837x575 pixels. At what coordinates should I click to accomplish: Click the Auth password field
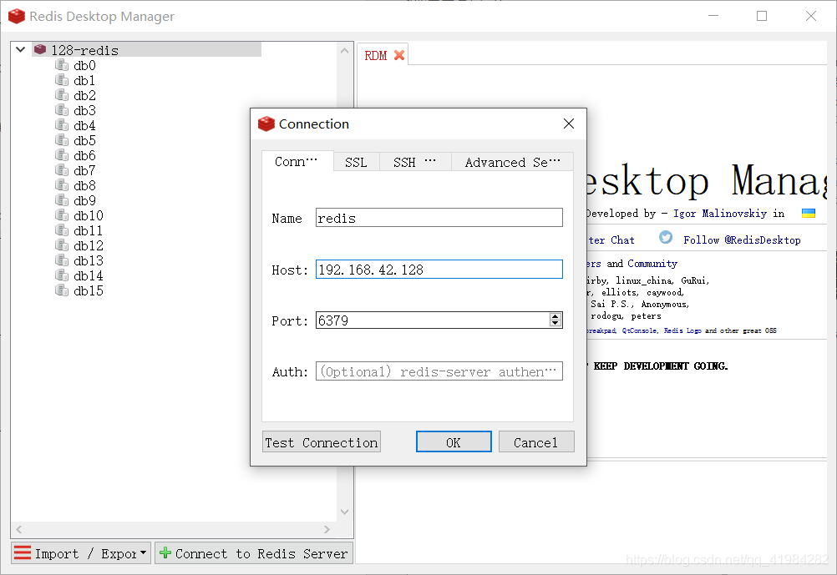pos(439,371)
